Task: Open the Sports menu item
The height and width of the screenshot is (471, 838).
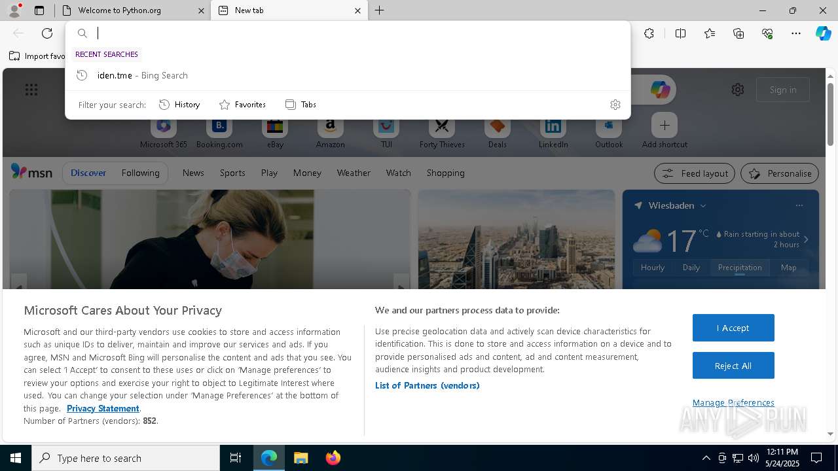Action: (x=232, y=173)
